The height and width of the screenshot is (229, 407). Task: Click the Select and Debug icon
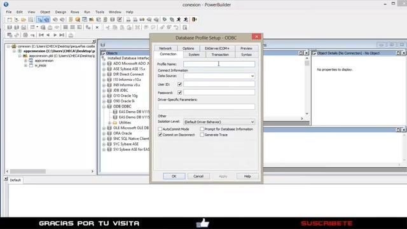[172, 20]
